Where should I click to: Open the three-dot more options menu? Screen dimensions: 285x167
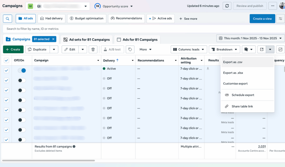coord(273,6)
